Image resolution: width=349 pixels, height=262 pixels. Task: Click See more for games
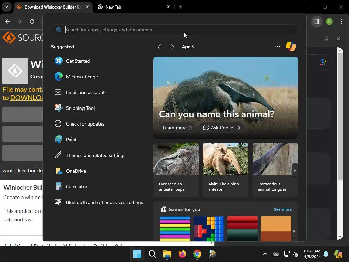283,209
